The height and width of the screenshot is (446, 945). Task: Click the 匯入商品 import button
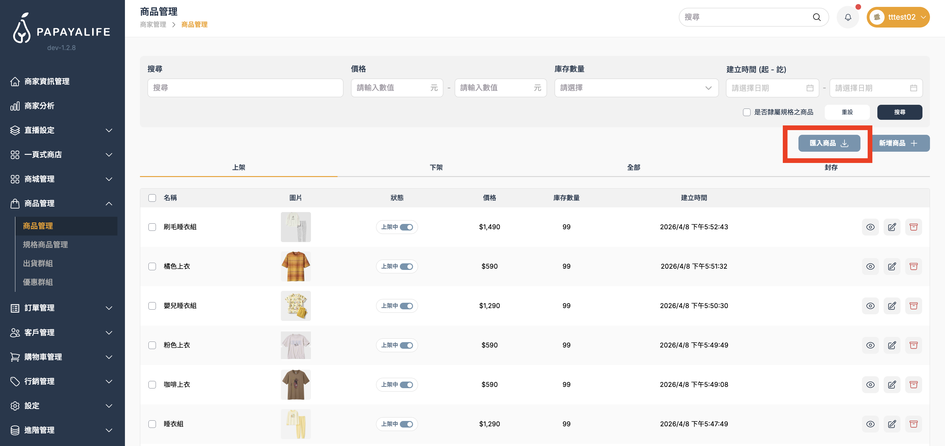pos(829,143)
